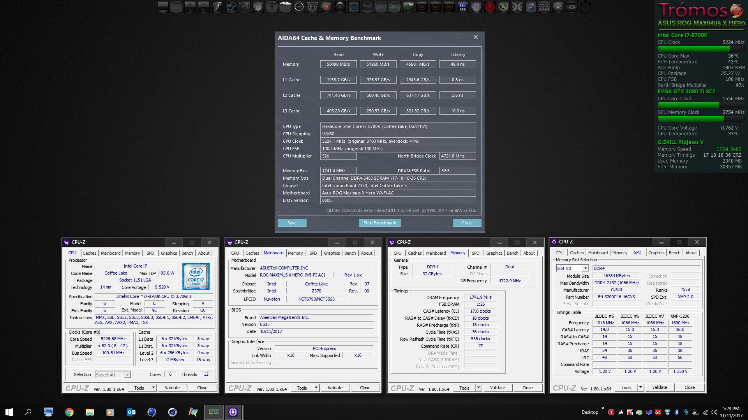The image size is (748, 420).
Task: Open Graphics tab in Mainboard window
Action: pyautogui.click(x=332, y=253)
